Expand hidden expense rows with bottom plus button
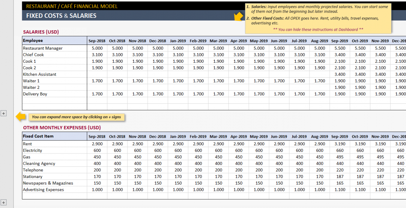 coord(4,202)
